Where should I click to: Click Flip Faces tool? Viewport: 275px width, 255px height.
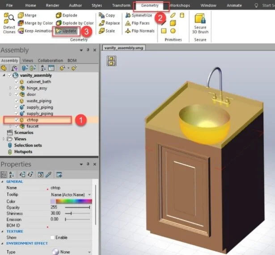coord(137,23)
